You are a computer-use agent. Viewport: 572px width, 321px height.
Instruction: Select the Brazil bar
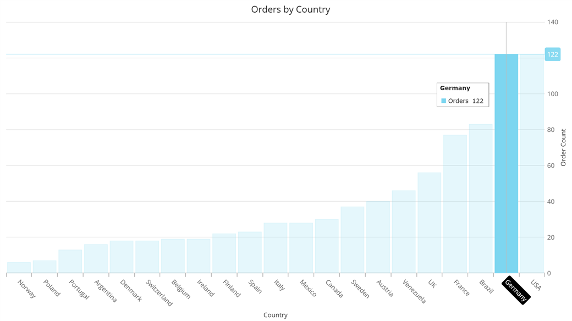point(480,199)
